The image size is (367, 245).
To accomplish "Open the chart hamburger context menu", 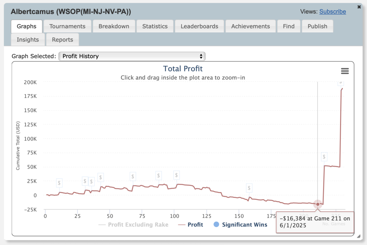I will (345, 71).
